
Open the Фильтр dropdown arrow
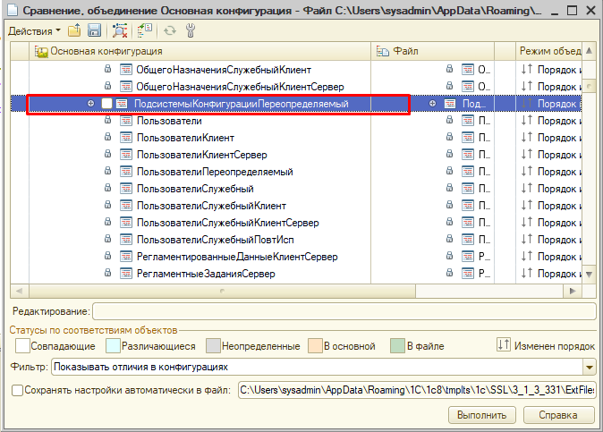coord(590,367)
